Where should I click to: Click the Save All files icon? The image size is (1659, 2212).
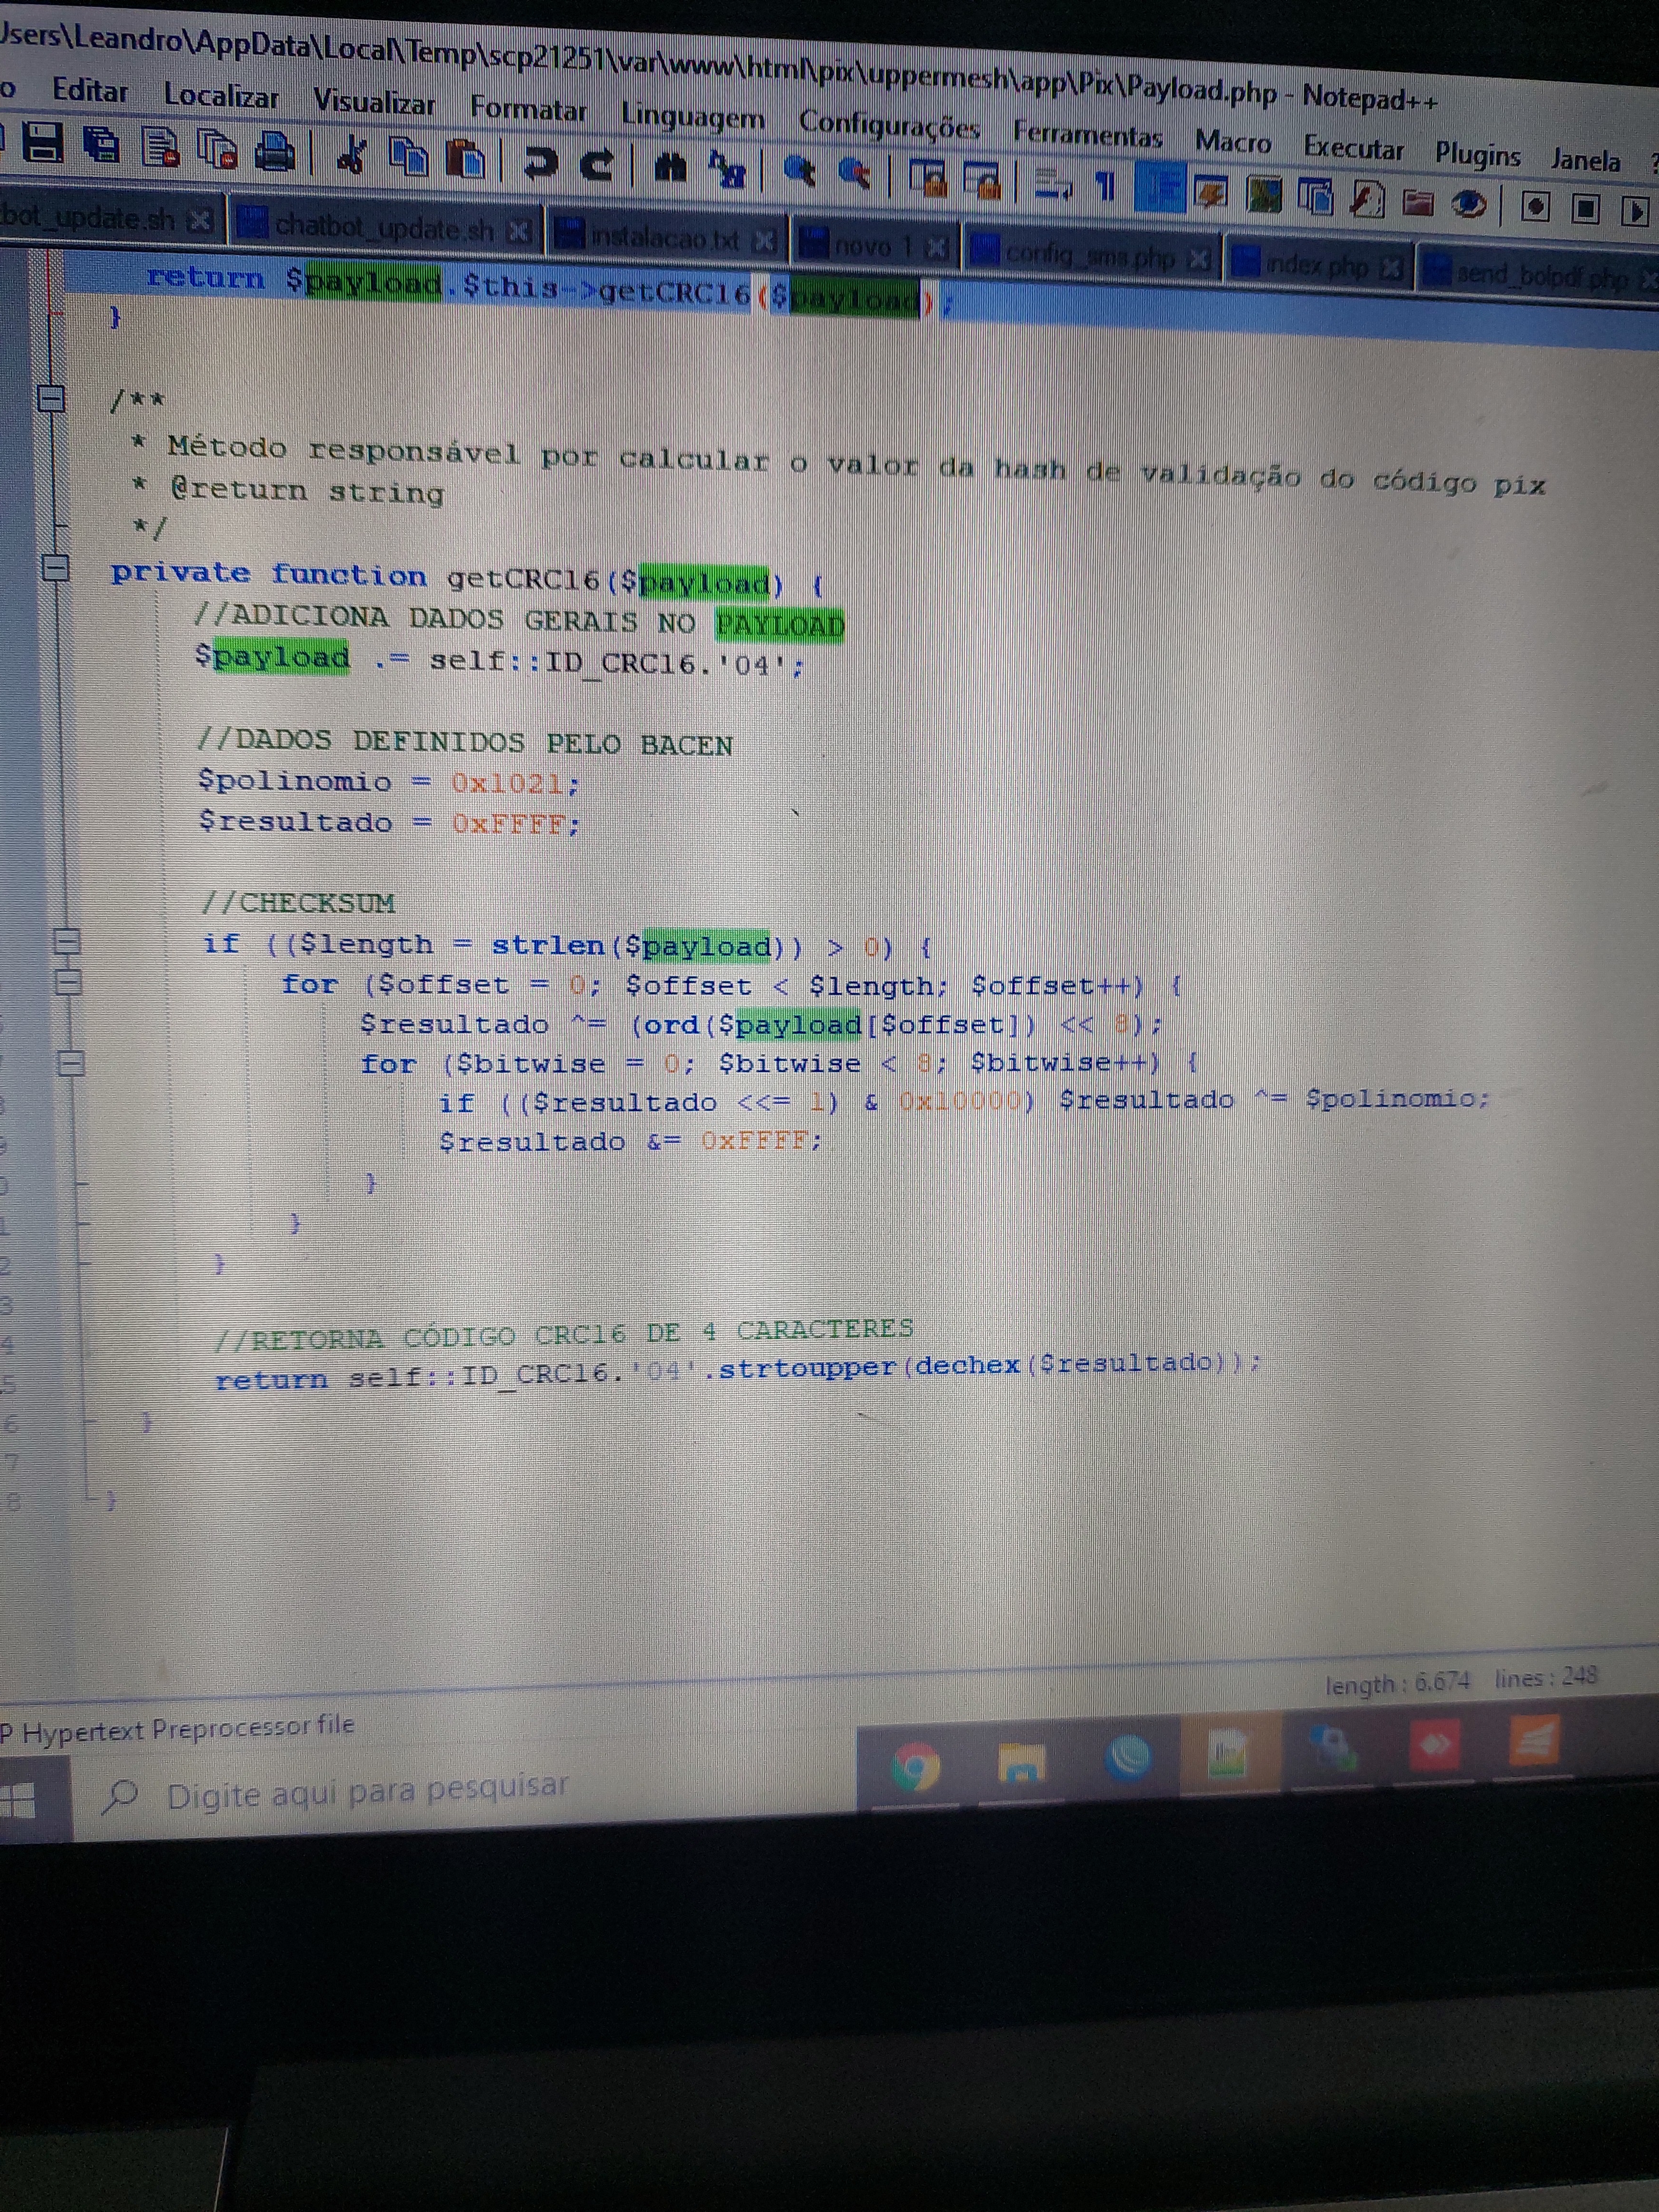tap(101, 145)
